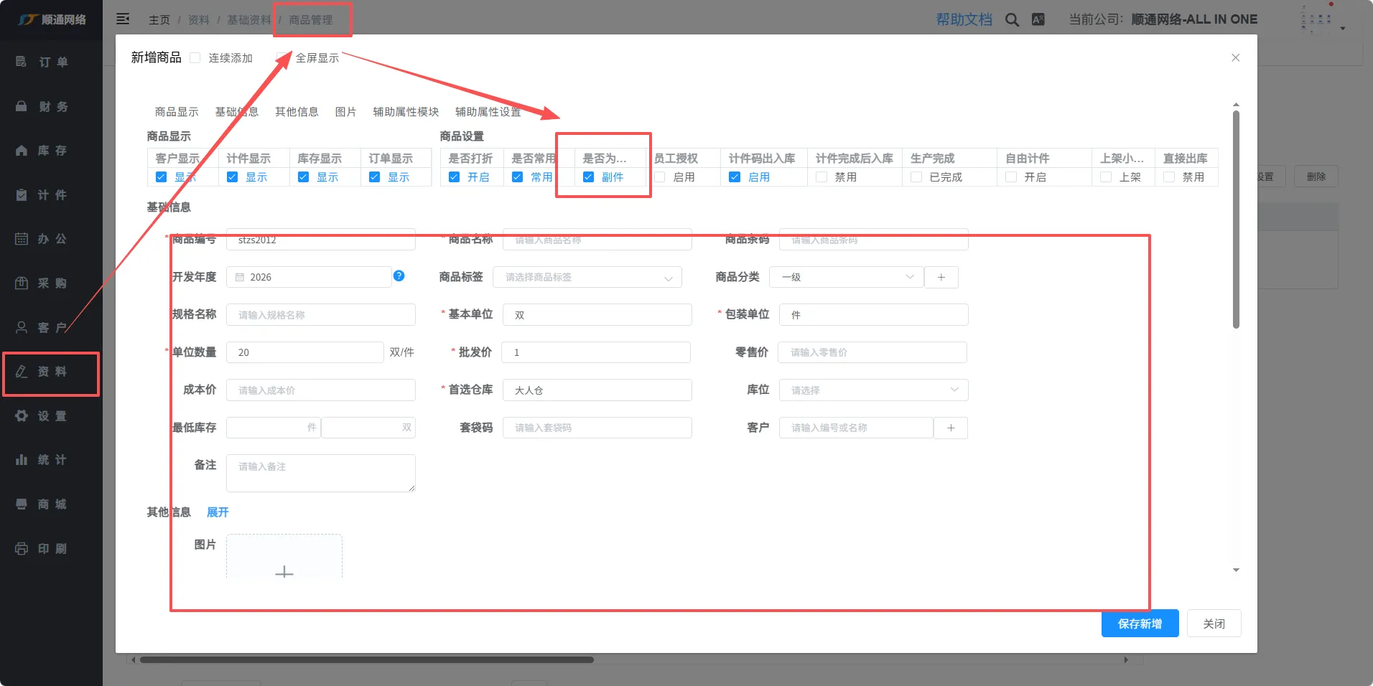Switch to the 其他信息 tab
Viewport: 1373px width, 686px height.
pyautogui.click(x=297, y=112)
